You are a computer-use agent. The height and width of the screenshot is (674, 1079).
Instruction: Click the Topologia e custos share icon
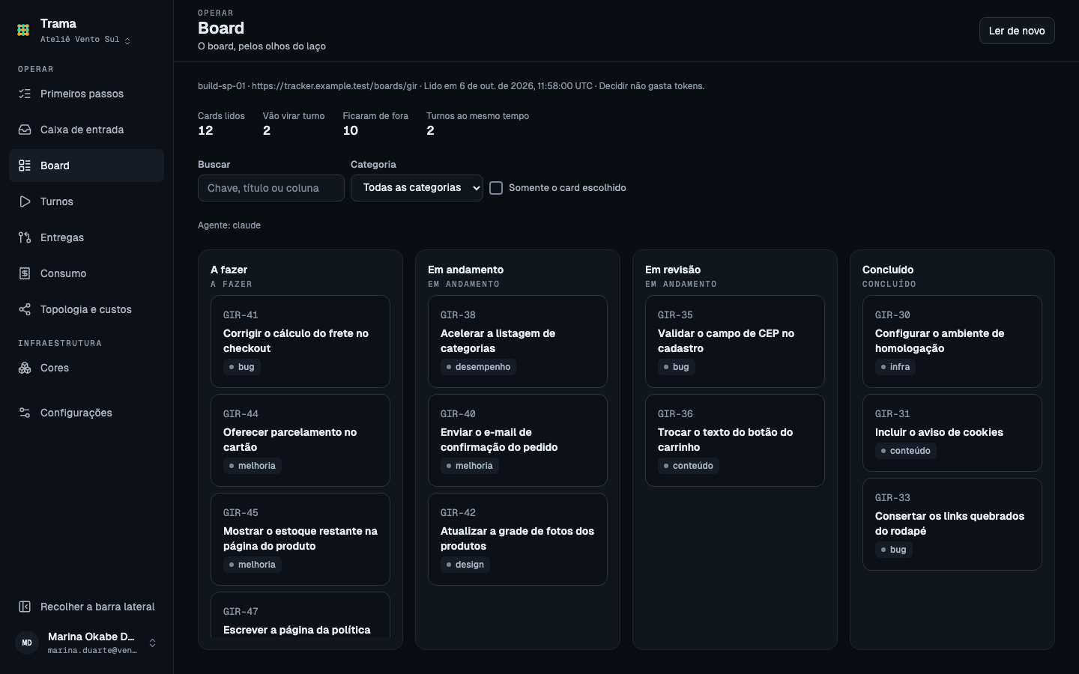(x=25, y=309)
